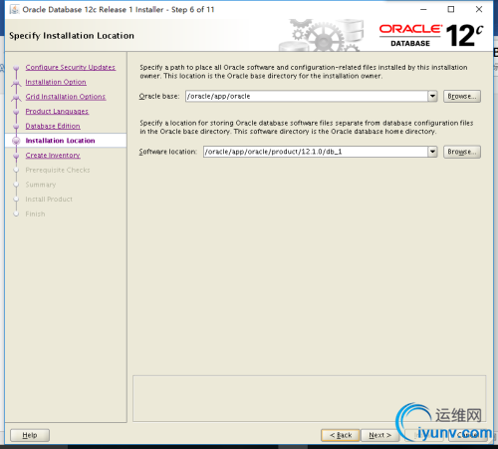Screen dimensions: 498x449
Task: Click the Help button
Action: click(x=30, y=435)
